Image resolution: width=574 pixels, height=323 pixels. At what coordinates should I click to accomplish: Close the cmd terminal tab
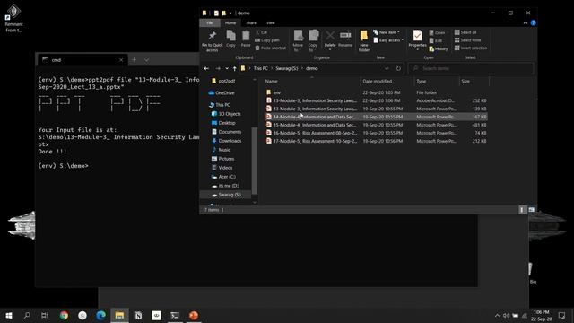tap(121, 60)
